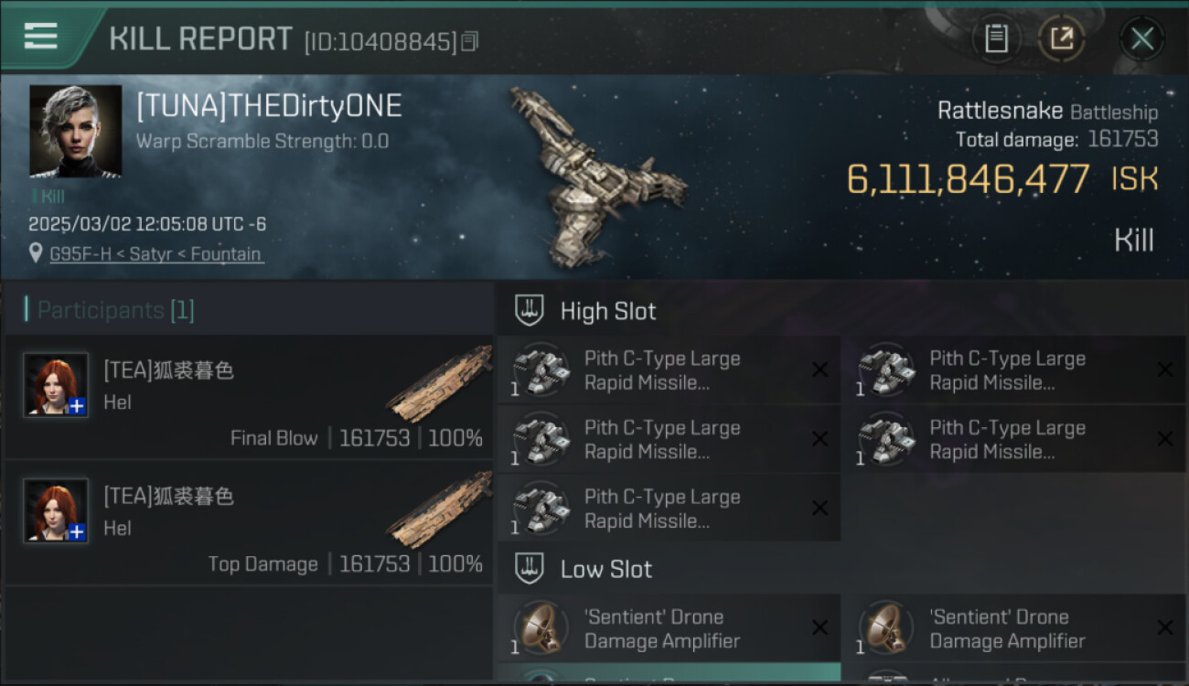Click X beside second Drone Damage Amplifier
This screenshot has width=1189, height=686.
pos(1165,627)
